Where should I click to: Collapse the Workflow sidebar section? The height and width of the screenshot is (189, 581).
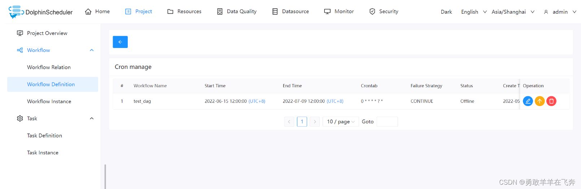(92, 50)
